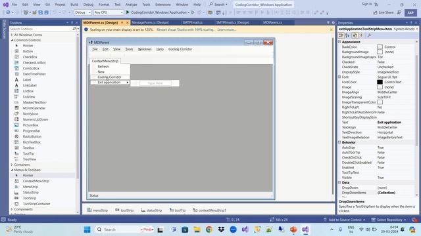Open the Extensions menu
The image size is (421, 236).
point(163,5)
